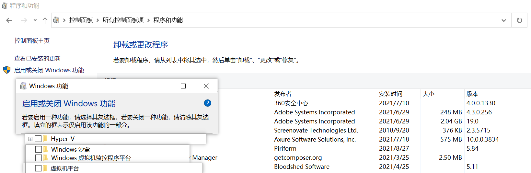
Task: Select the Axure Software Solutions, Inc. row
Action: point(315,140)
